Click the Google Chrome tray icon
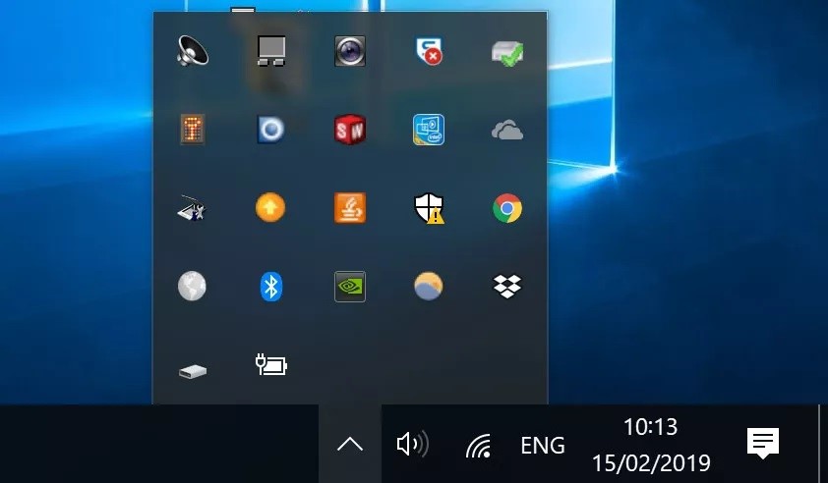The height and width of the screenshot is (483, 828). click(507, 207)
